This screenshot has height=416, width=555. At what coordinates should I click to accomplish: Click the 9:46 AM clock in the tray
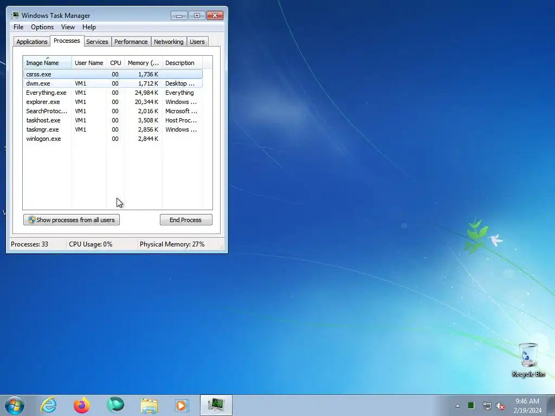[527, 401]
